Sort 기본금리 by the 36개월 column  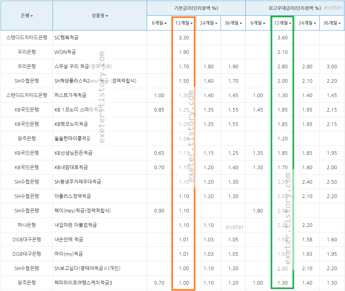pyautogui.click(x=233, y=23)
